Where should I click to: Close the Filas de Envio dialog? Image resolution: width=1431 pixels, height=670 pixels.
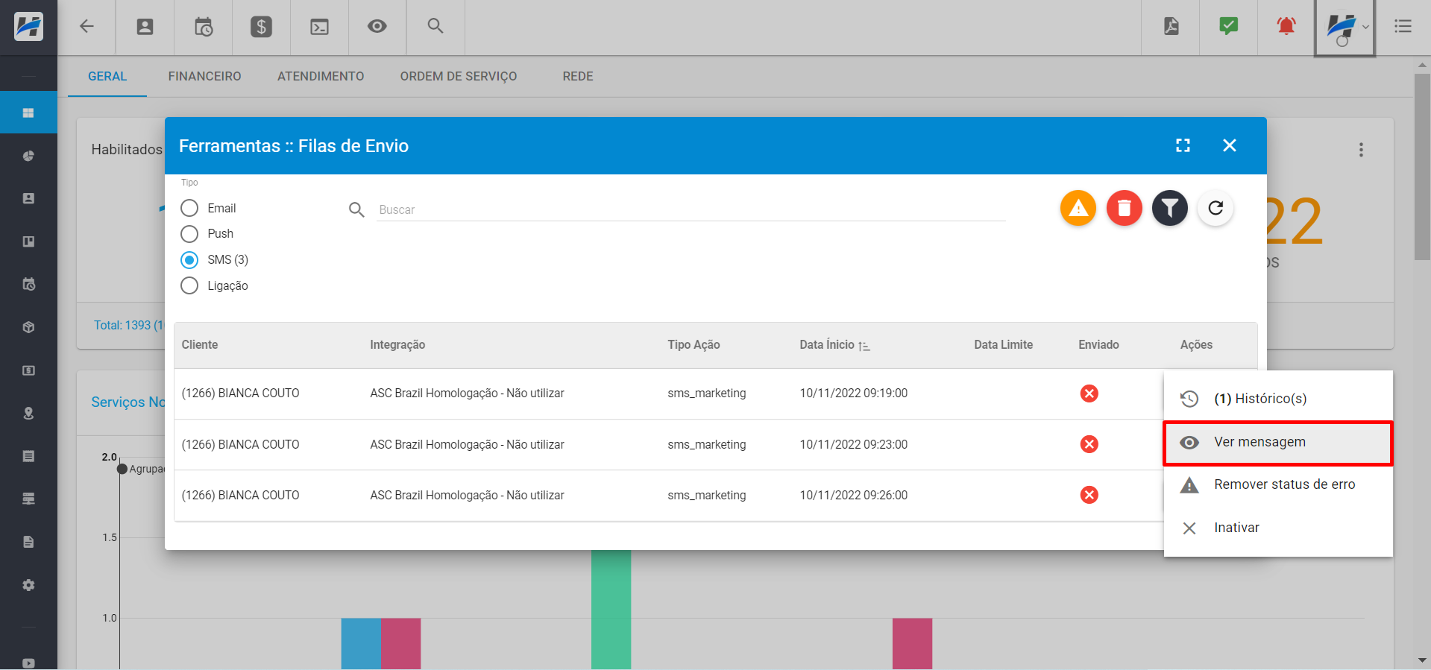(x=1230, y=145)
